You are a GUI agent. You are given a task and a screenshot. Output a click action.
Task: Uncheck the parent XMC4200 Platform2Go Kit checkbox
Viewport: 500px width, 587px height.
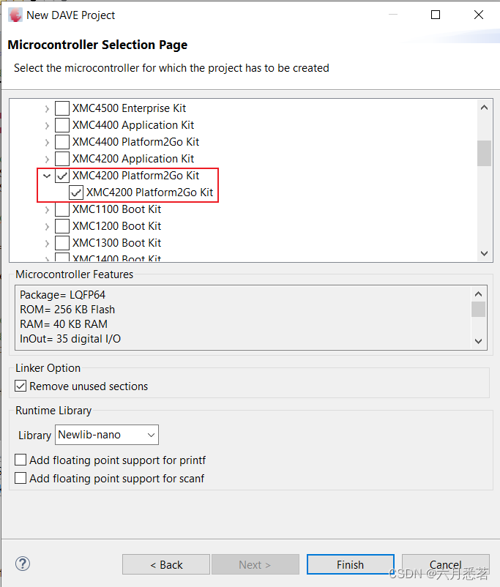pyautogui.click(x=61, y=176)
